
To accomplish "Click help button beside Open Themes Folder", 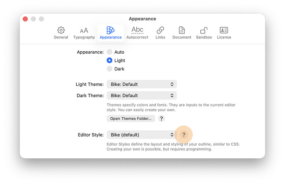I will pos(161,119).
